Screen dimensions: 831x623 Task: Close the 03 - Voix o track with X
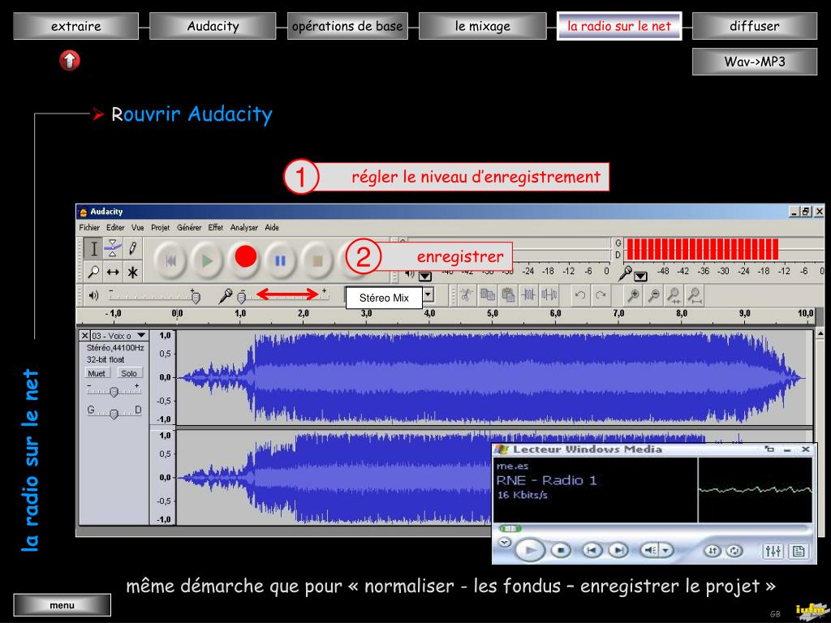click(84, 335)
